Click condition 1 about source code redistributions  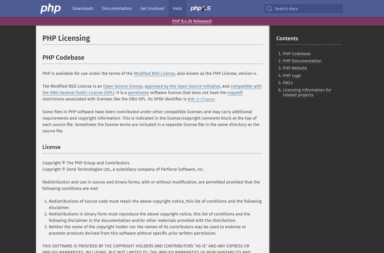click(x=155, y=204)
